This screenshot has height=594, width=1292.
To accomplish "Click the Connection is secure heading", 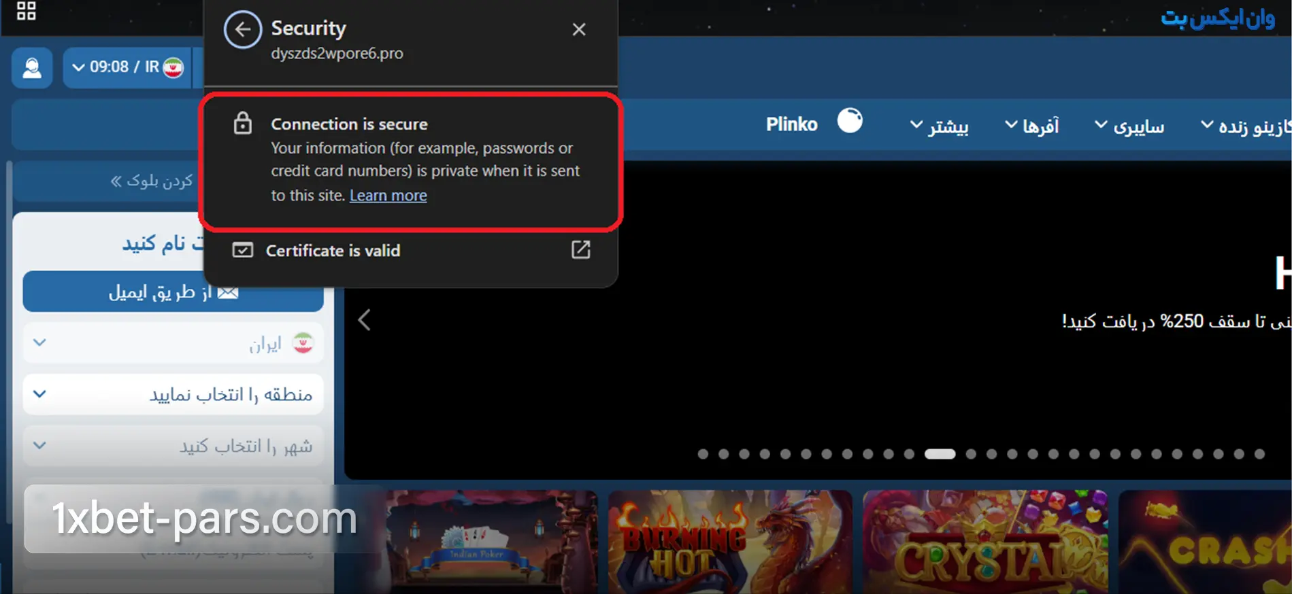I will click(x=349, y=124).
